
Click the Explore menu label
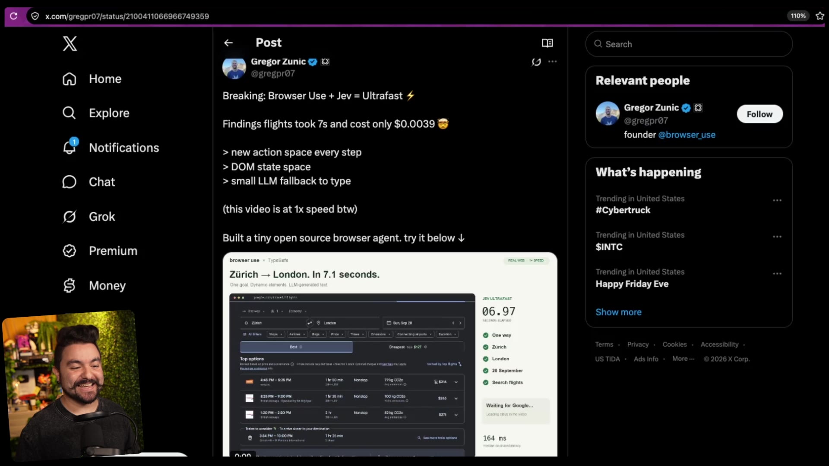[x=109, y=113]
